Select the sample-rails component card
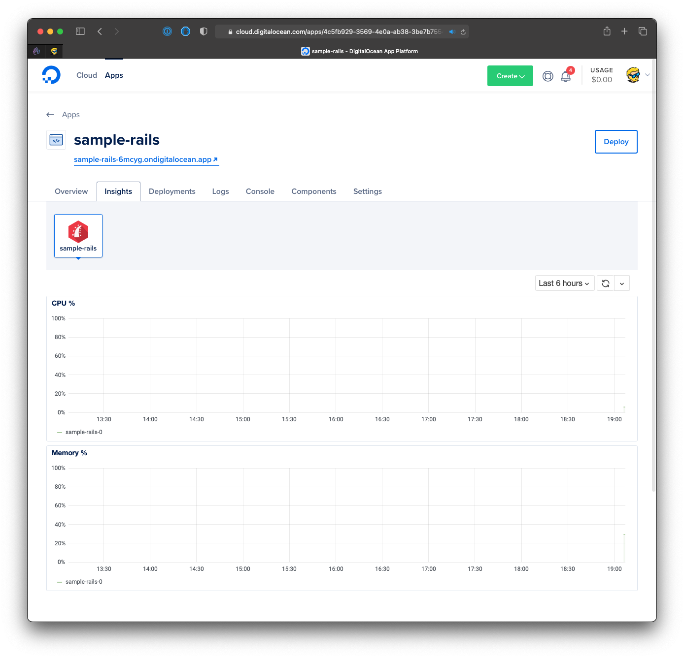This screenshot has height=658, width=684. tap(78, 236)
